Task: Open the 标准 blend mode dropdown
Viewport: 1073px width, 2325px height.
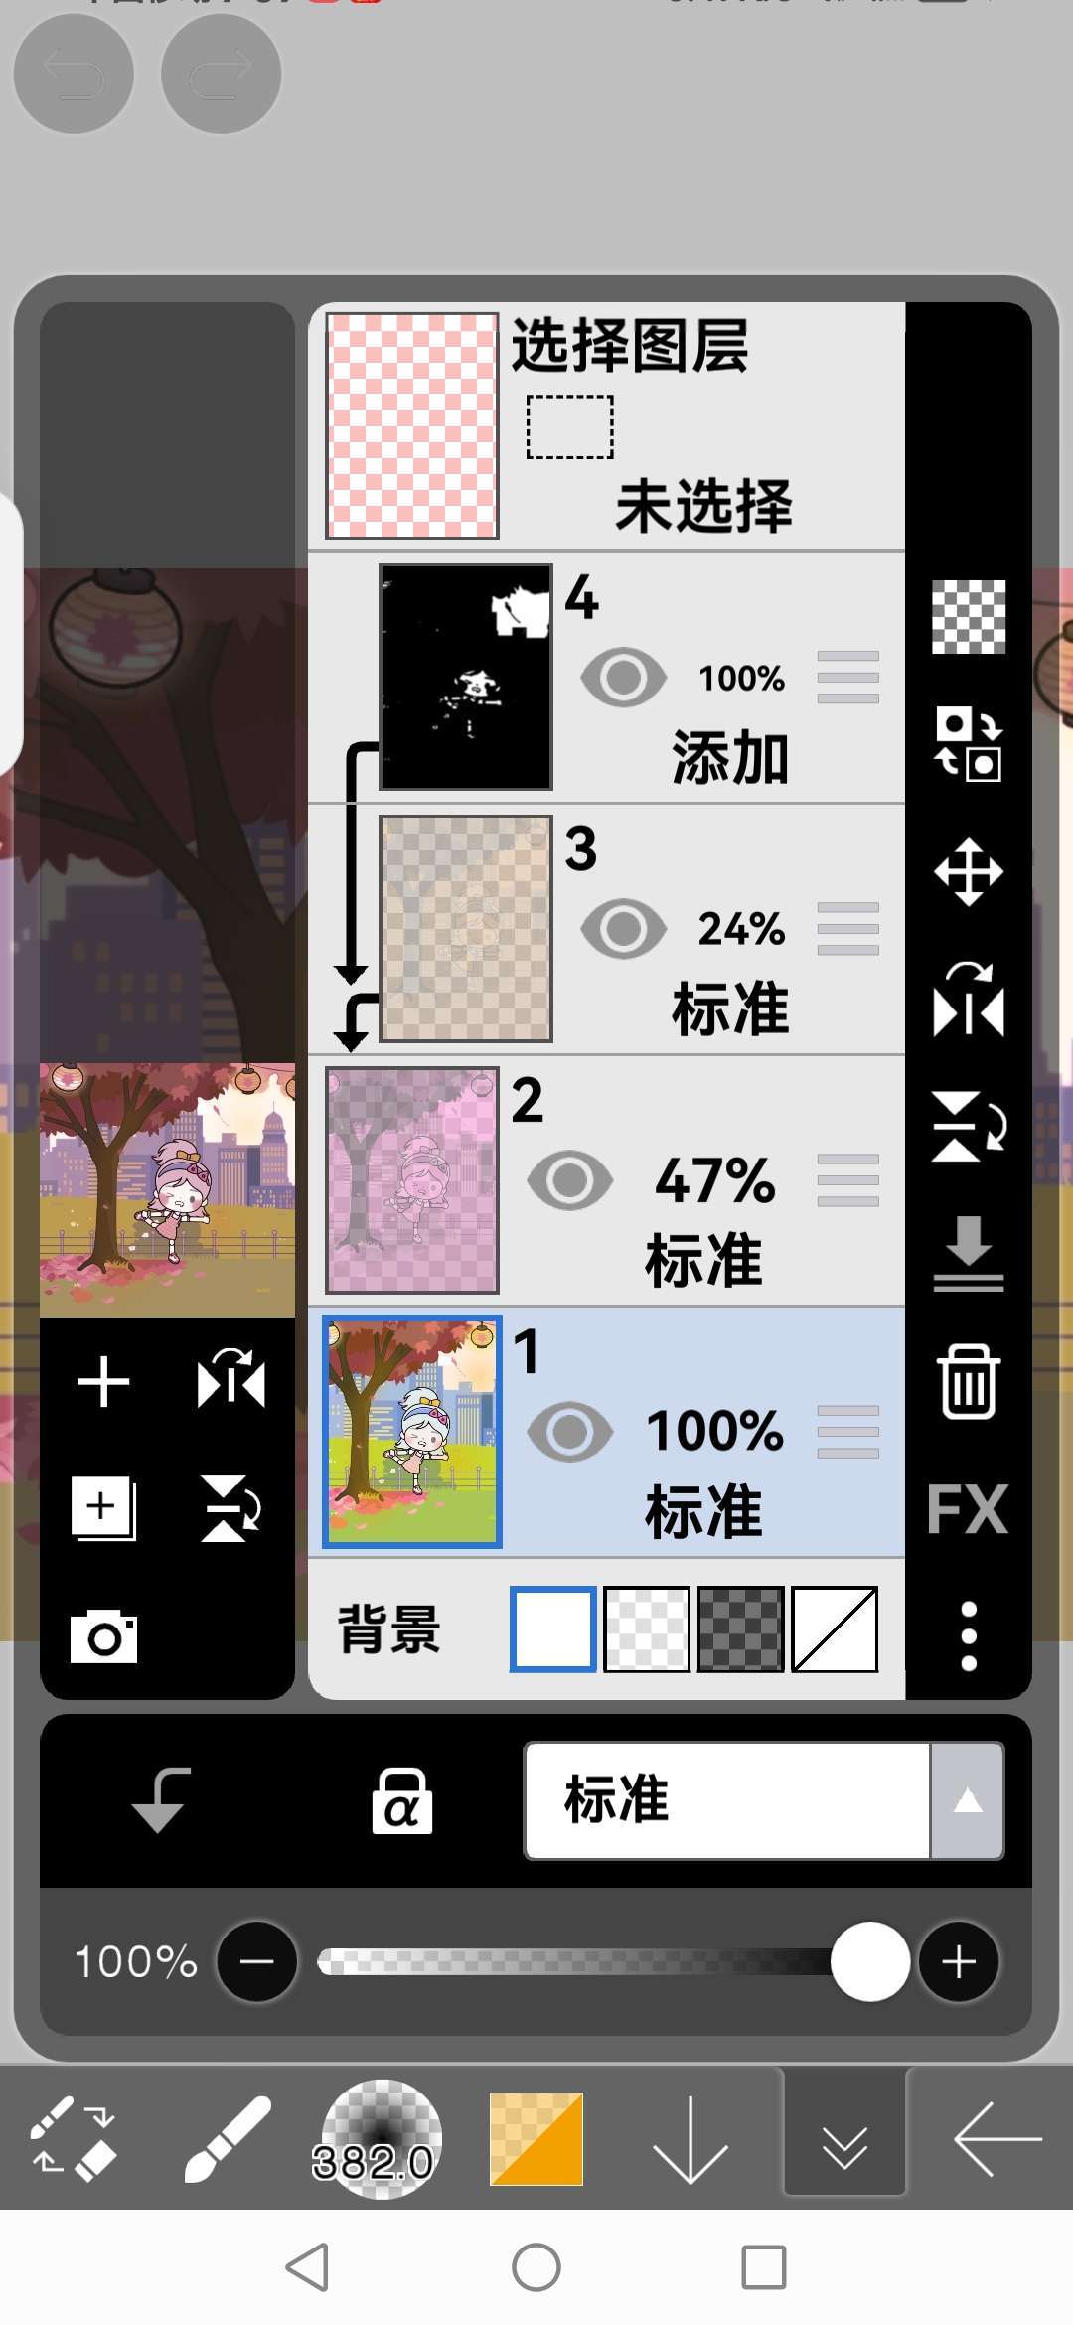Action: coord(727,1800)
